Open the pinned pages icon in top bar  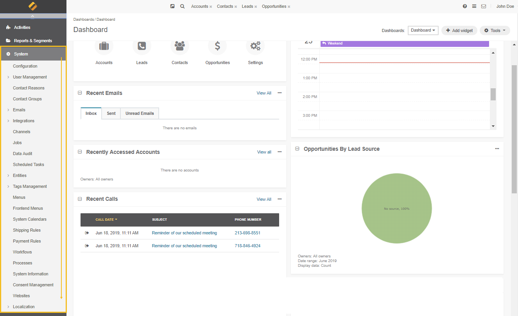172,6
